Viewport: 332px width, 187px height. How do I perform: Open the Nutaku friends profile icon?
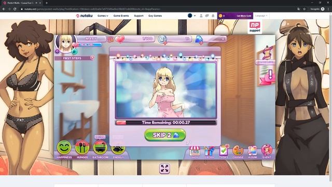tap(201, 16)
